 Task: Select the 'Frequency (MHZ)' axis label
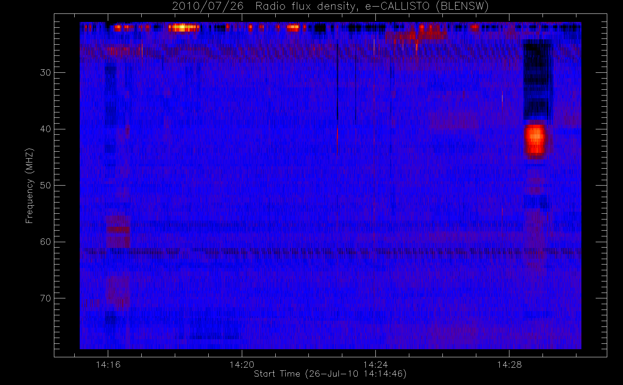(x=30, y=186)
